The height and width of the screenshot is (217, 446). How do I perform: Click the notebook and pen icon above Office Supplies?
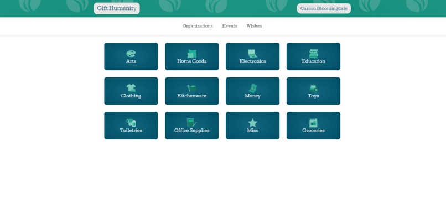(x=191, y=122)
